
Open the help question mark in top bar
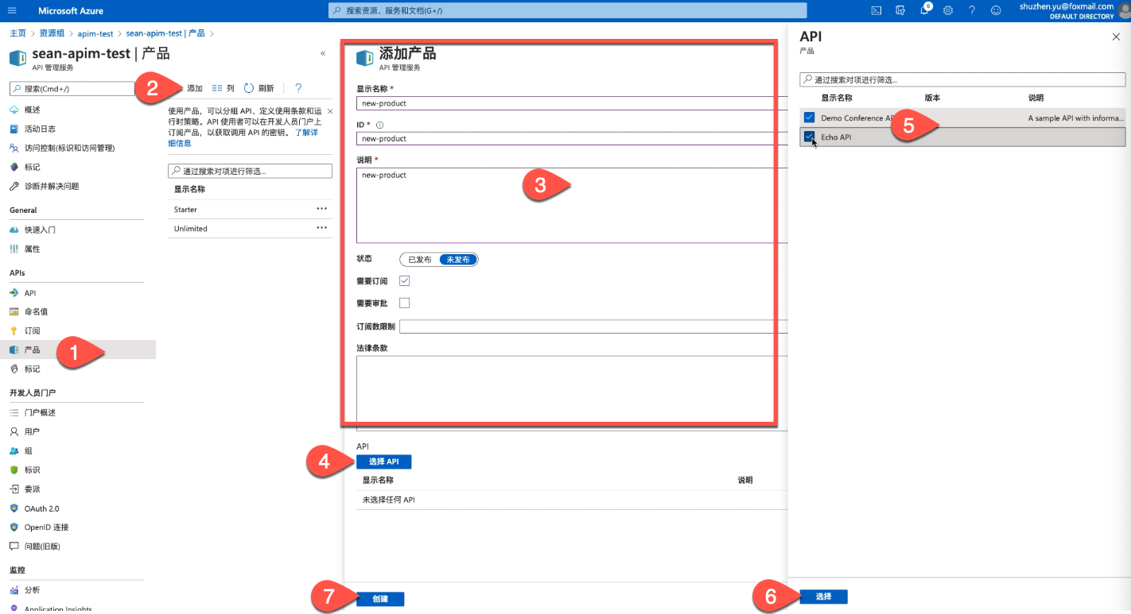coord(972,10)
